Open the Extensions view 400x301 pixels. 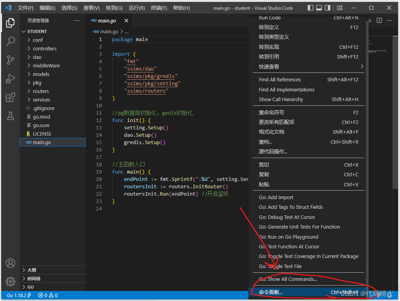pyautogui.click(x=10, y=97)
